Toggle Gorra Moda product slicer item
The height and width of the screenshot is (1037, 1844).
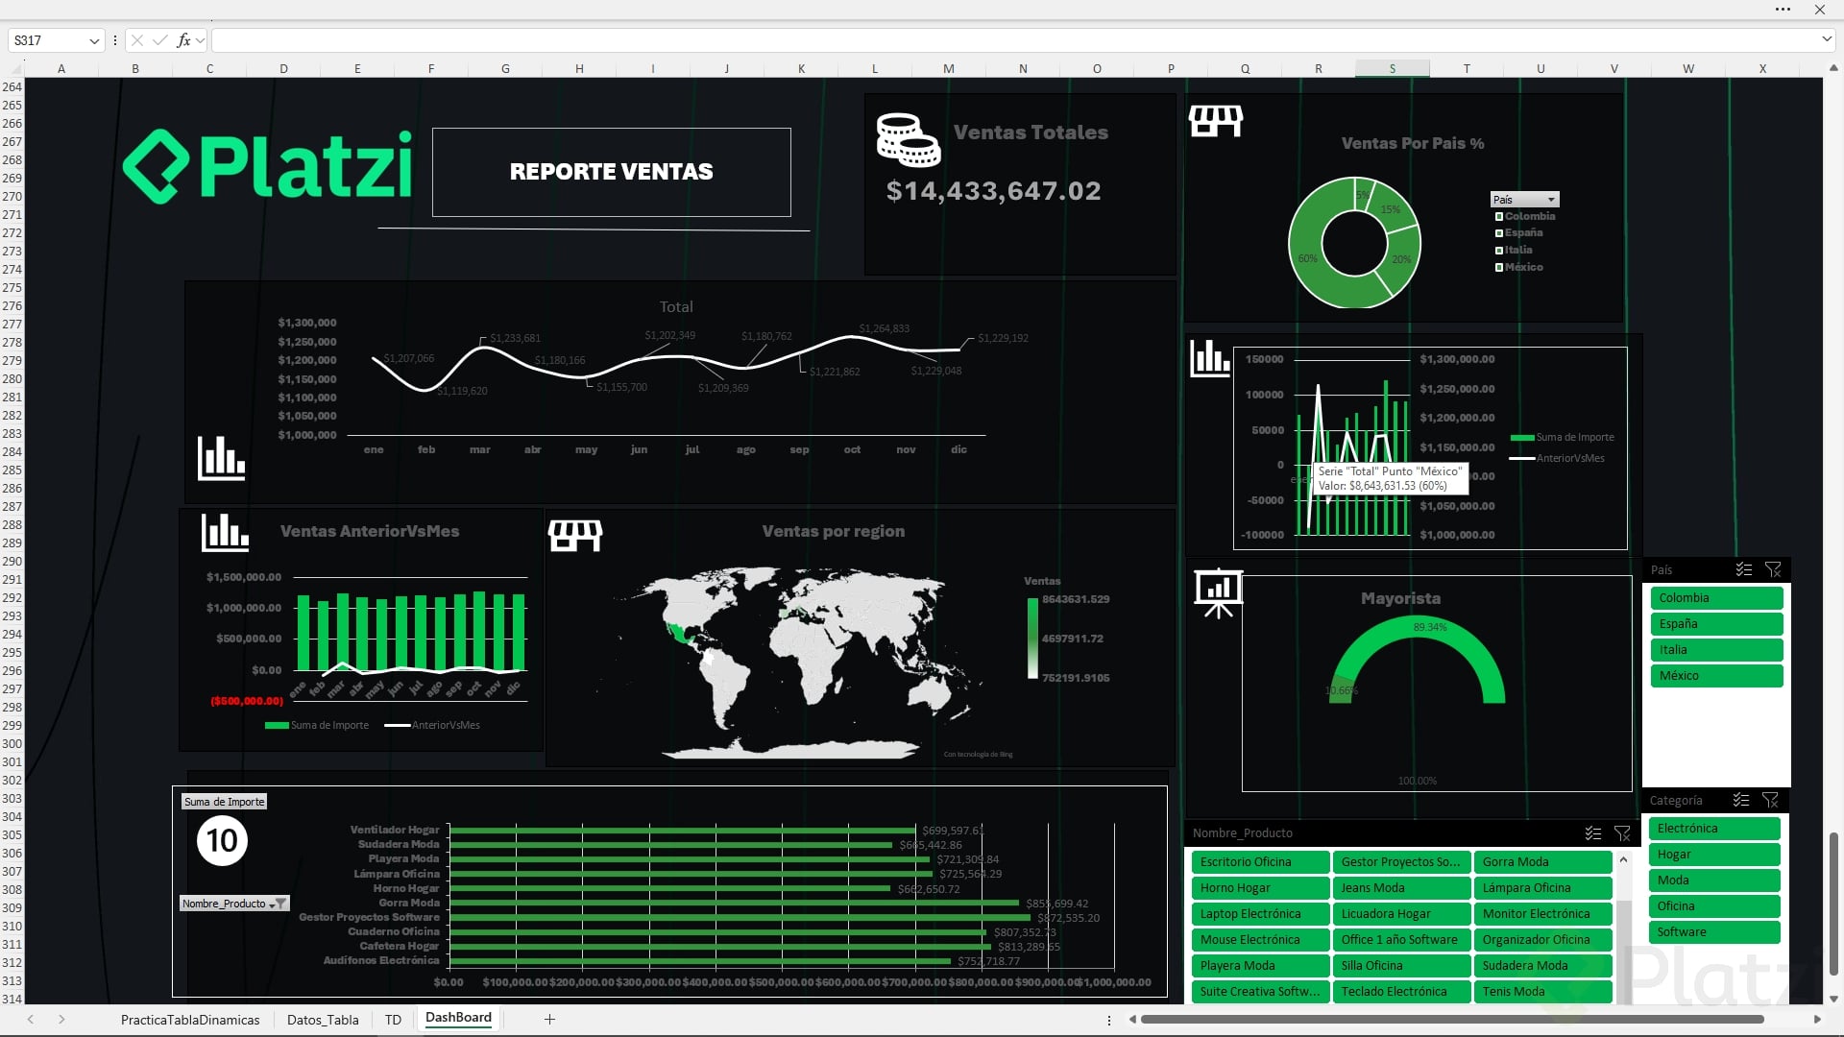pos(1544,862)
